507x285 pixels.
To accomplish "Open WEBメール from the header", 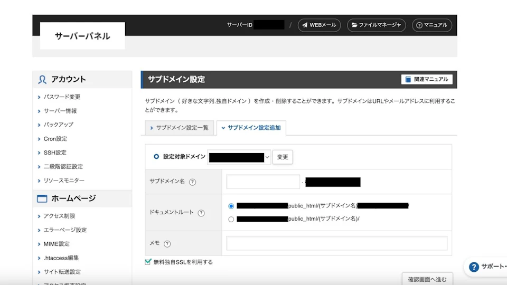I will pyautogui.click(x=319, y=25).
